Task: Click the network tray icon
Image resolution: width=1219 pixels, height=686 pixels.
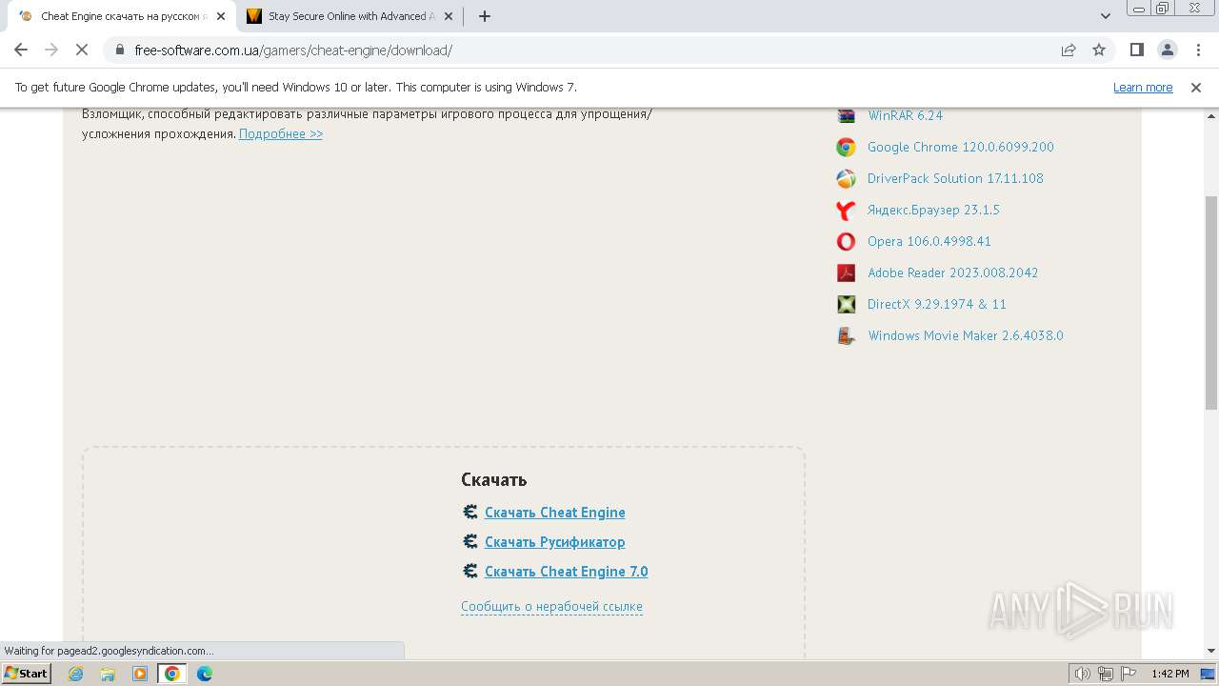Action: (1106, 674)
